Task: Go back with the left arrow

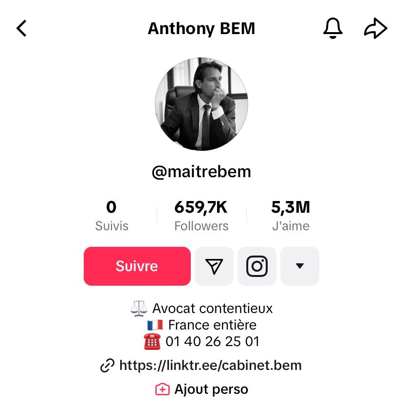Action: tap(21, 28)
